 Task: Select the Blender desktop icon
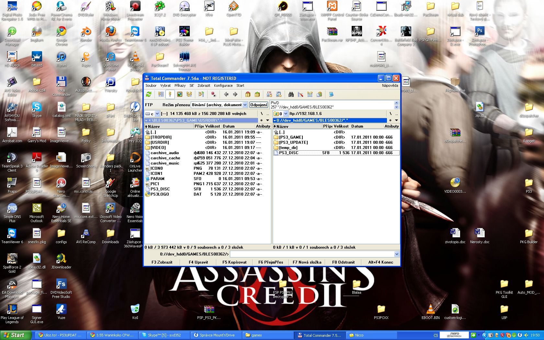click(x=86, y=34)
